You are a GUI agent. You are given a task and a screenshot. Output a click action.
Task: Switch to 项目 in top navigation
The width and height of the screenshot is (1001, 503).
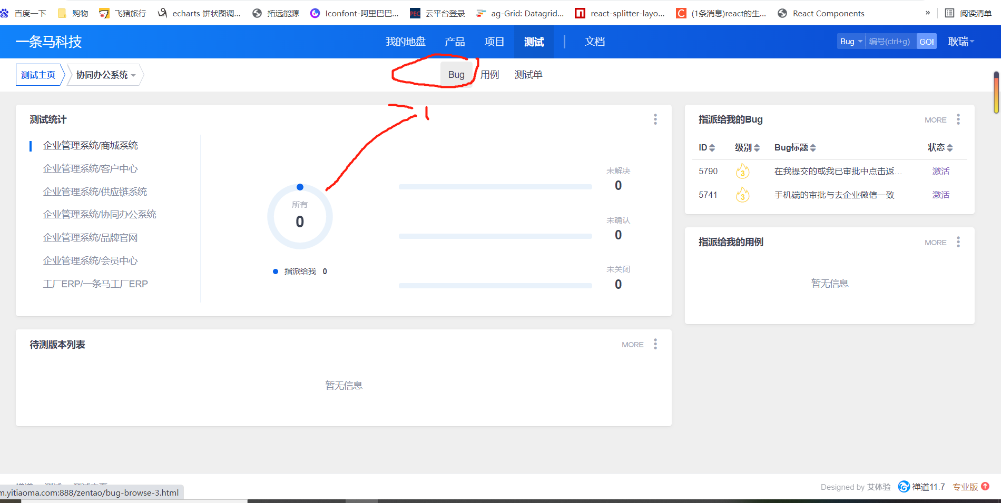(x=495, y=42)
